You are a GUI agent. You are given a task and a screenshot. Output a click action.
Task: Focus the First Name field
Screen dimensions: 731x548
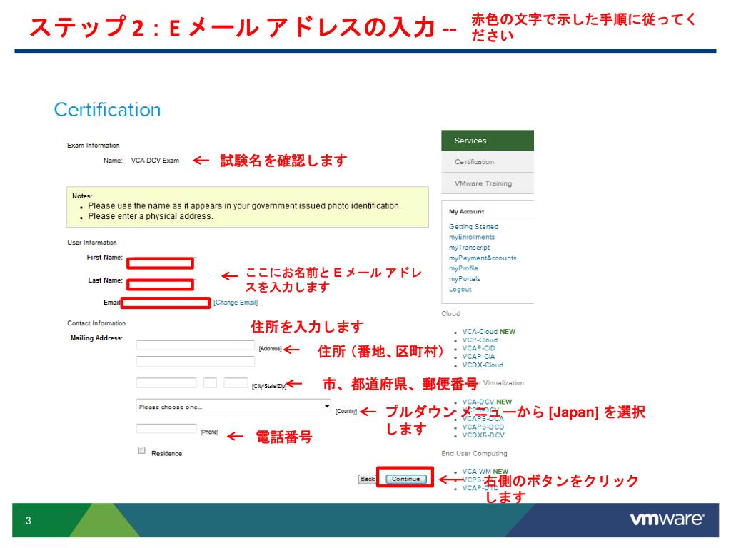161,263
